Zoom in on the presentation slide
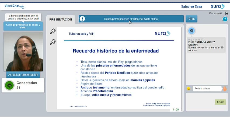 [x=53, y=31]
